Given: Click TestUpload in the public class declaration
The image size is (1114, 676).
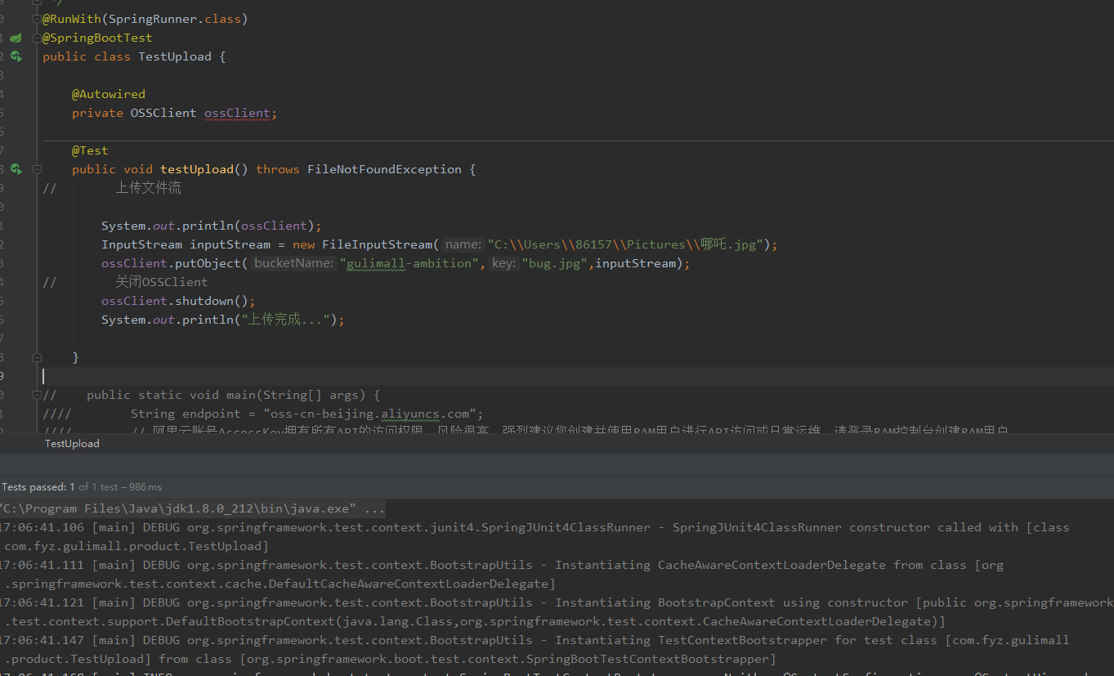Looking at the screenshot, I should (x=175, y=56).
